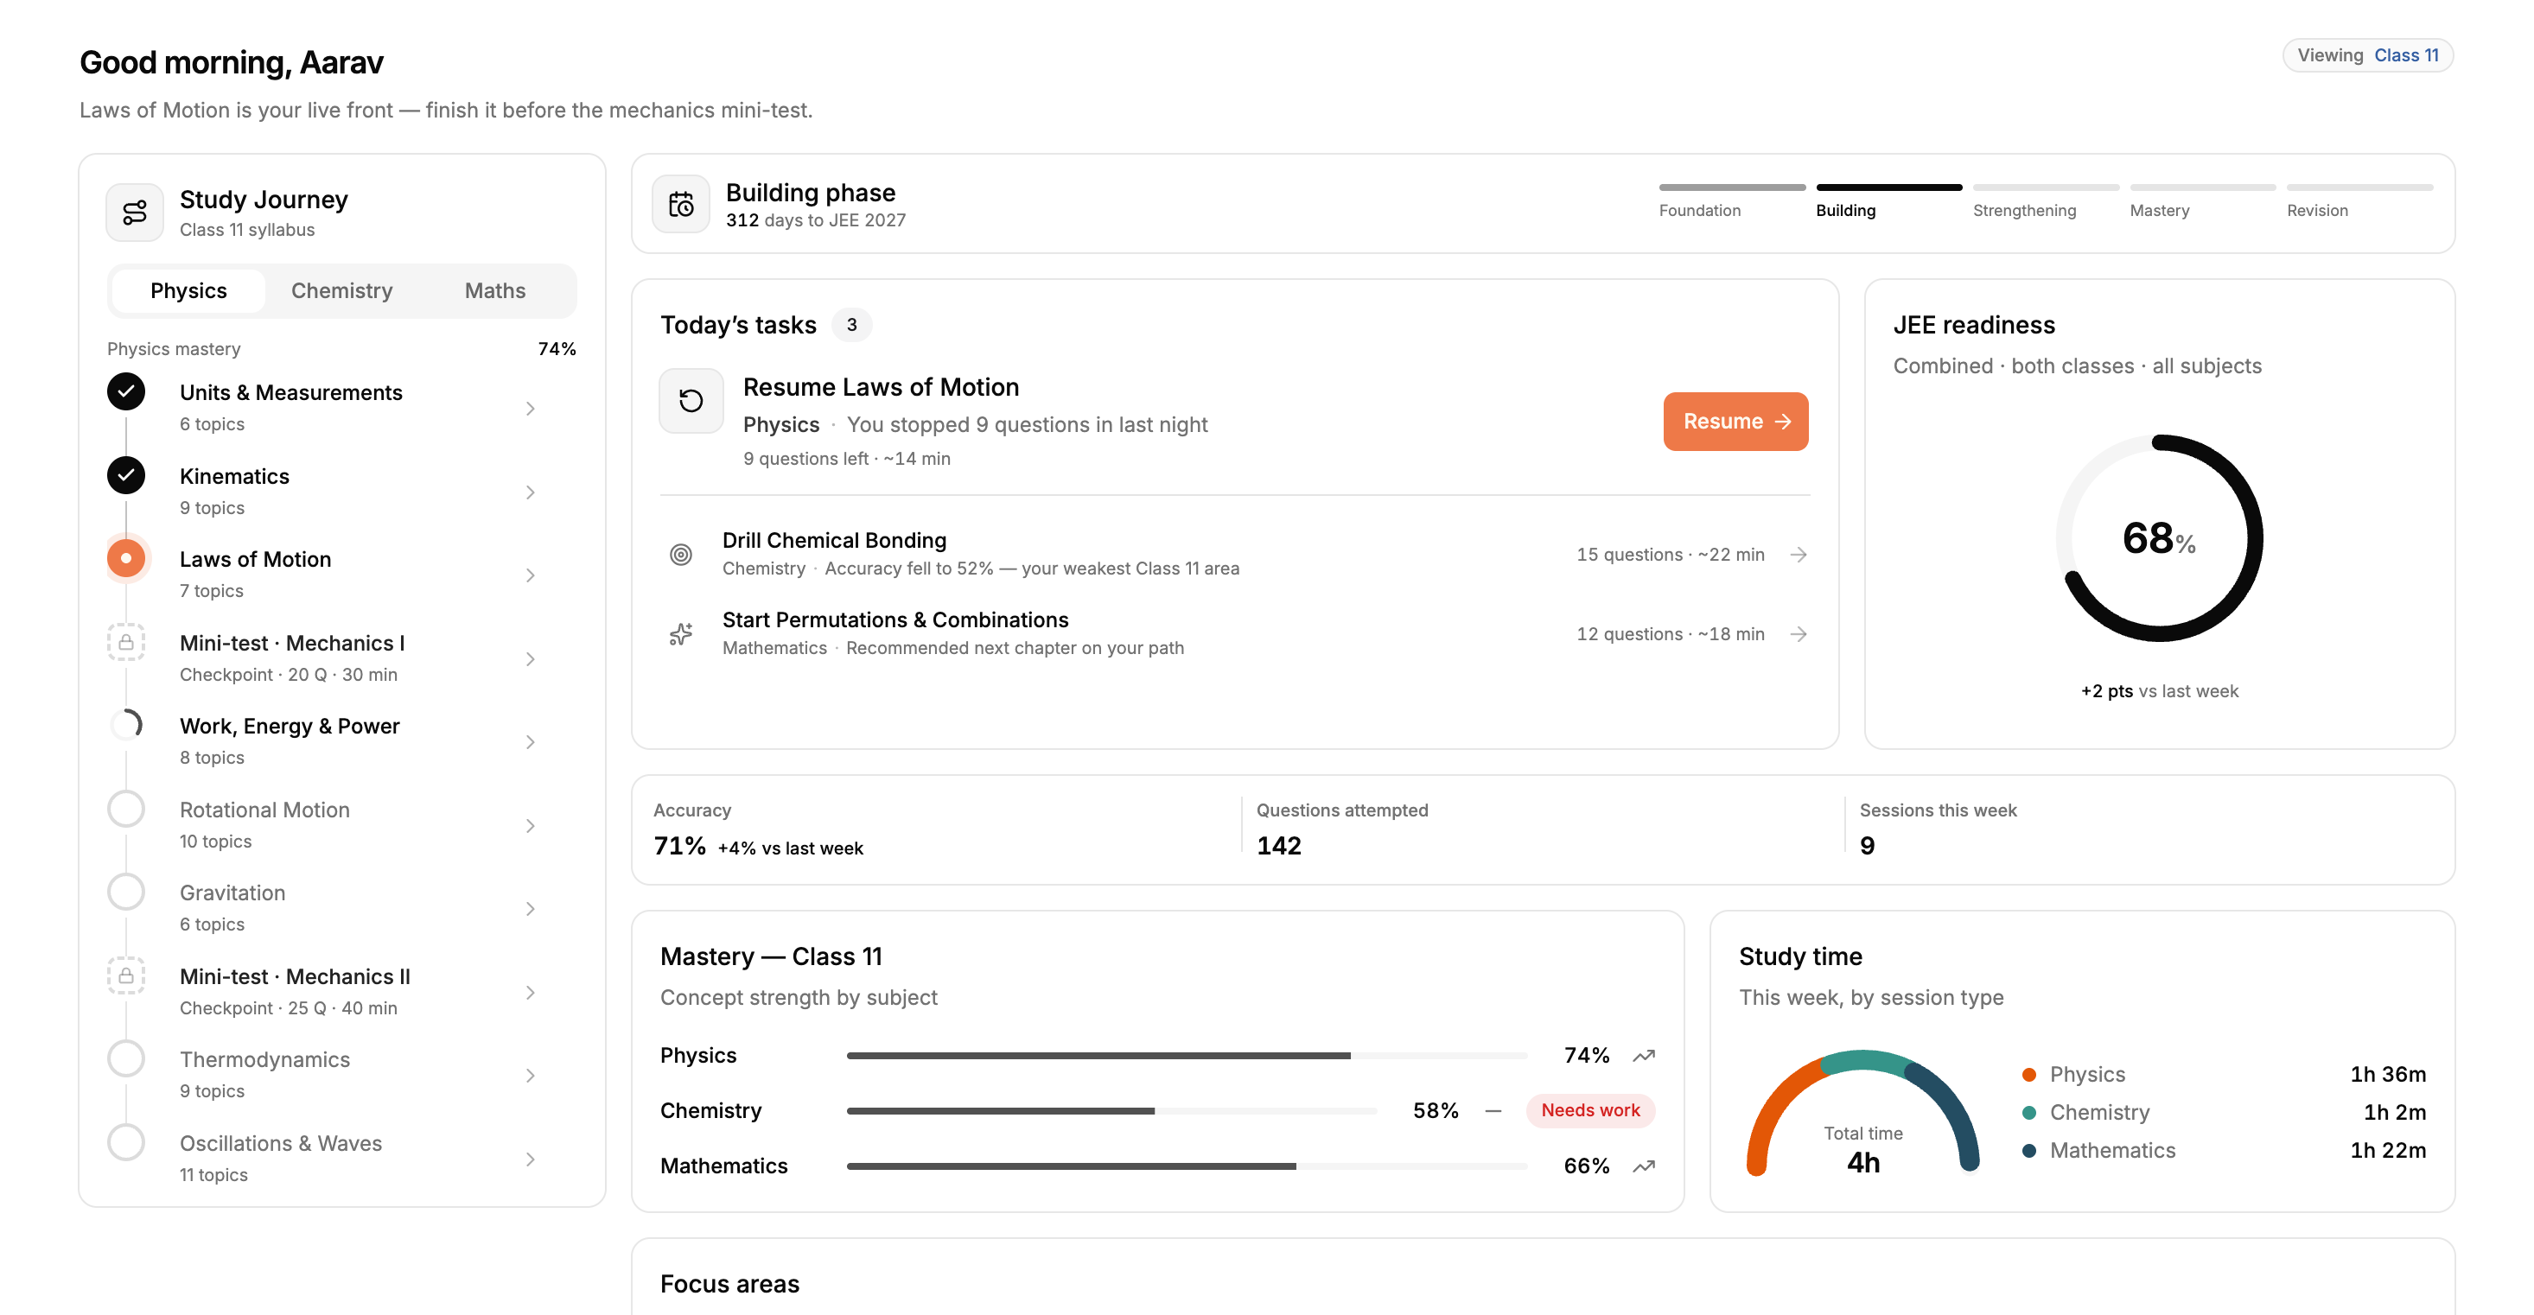
Task: Expand the Rotational Motion chevron
Action: click(x=530, y=825)
